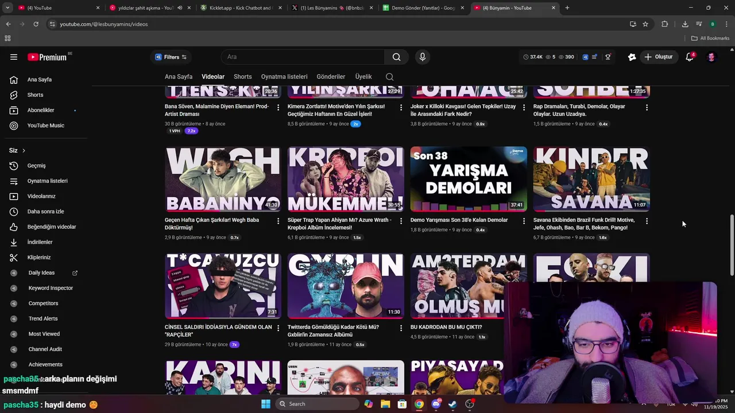The width and height of the screenshot is (735, 413).
Task: Open the YouTube hamburger guide menu
Action: coord(14,57)
